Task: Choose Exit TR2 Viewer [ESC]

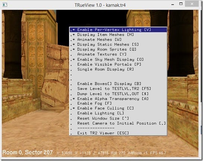Action: point(118,133)
